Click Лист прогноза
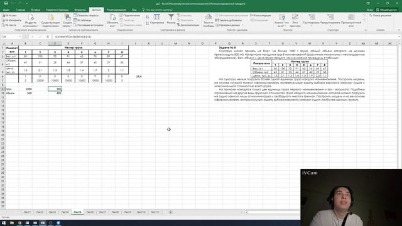Viewport: 402px width, 226px height. (295, 21)
